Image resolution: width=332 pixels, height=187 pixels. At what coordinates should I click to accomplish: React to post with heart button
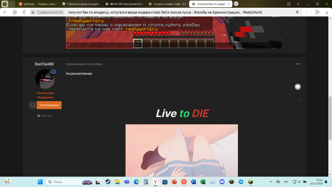[x=298, y=87]
